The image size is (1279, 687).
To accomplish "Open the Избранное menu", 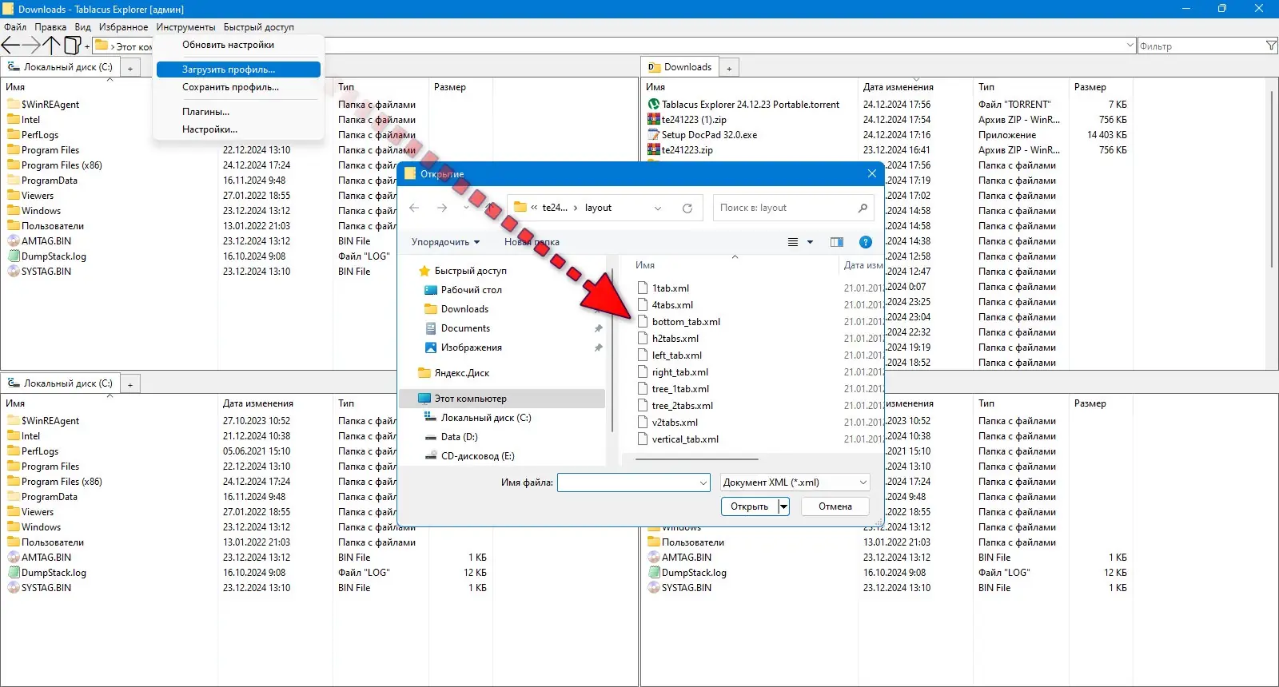I will [x=123, y=27].
